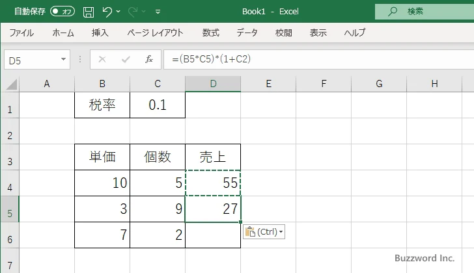The image size is (474, 273).
Task: Click the cell with value 9
Action: point(158,209)
